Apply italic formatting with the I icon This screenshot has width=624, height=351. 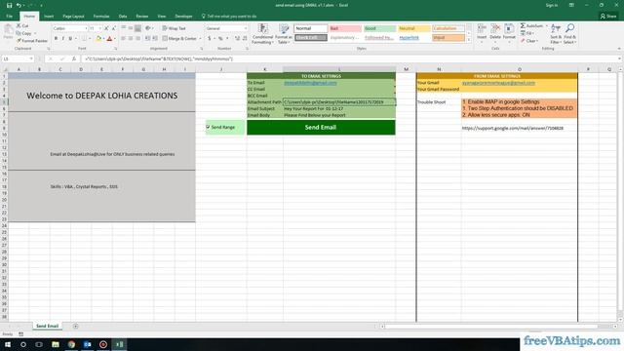click(62, 39)
